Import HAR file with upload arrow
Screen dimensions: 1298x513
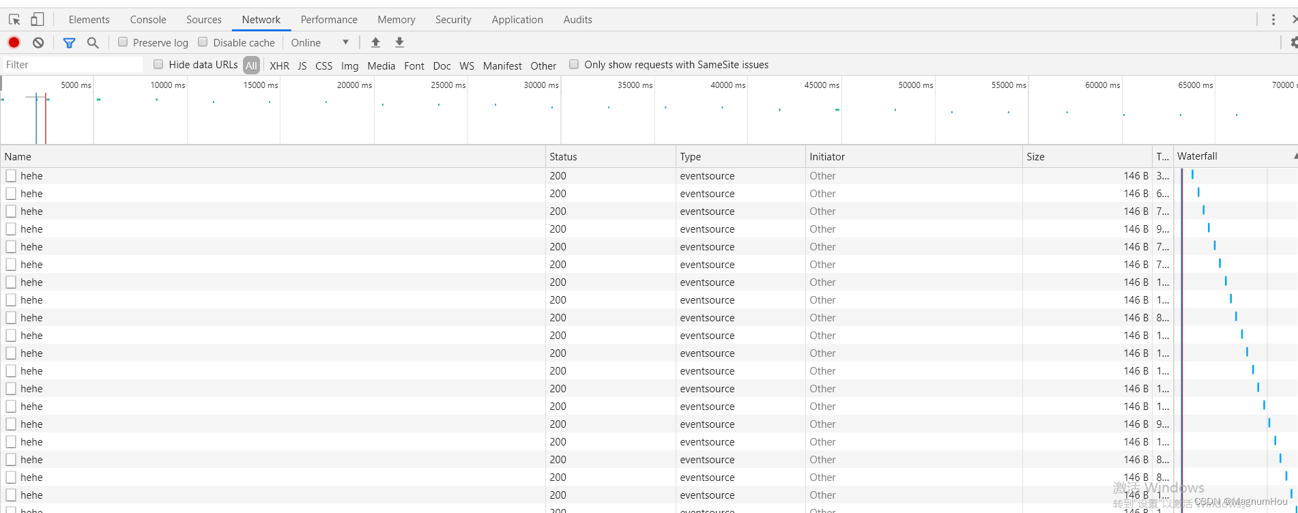[x=375, y=42]
